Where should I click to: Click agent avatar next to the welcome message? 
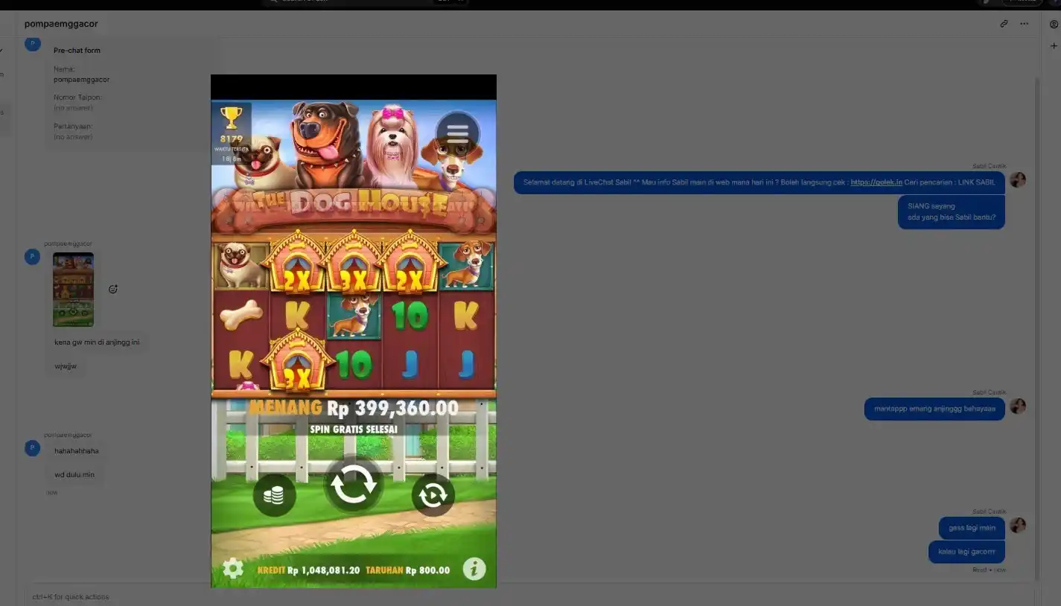point(1018,179)
